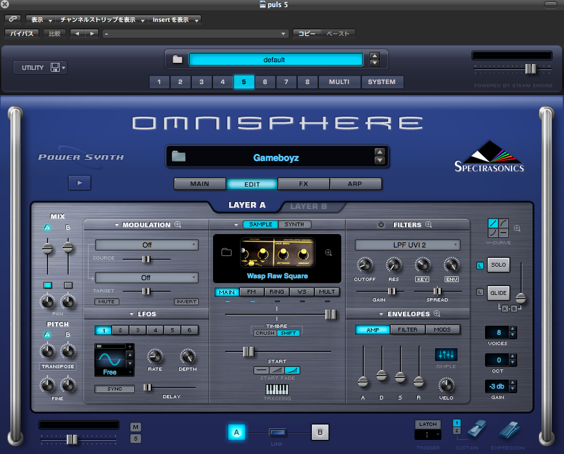
Task: Select part number 6 button
Action: coord(265,82)
